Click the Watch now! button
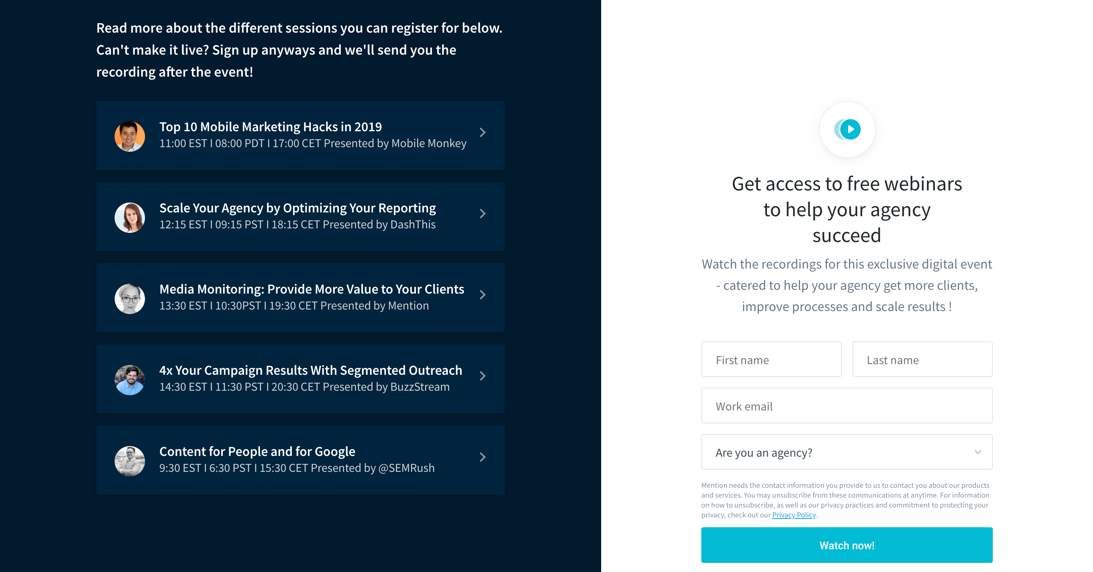The image size is (1093, 572). (x=847, y=545)
